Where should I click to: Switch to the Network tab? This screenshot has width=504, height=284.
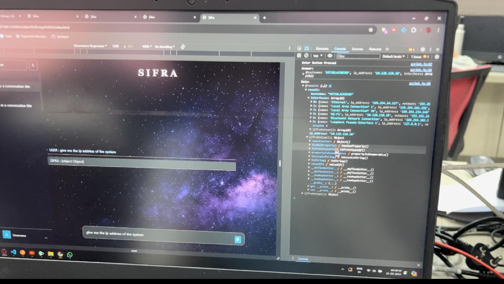(x=375, y=49)
